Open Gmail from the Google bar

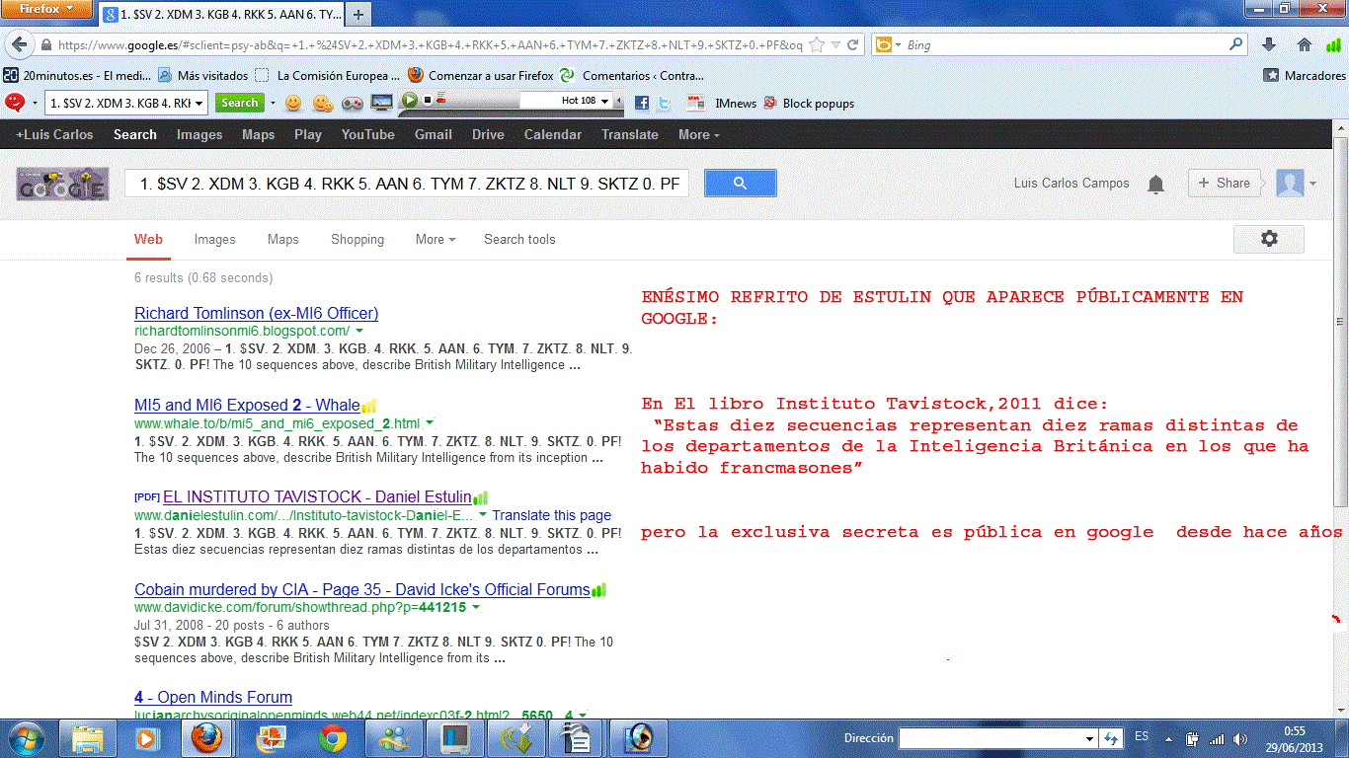point(434,135)
